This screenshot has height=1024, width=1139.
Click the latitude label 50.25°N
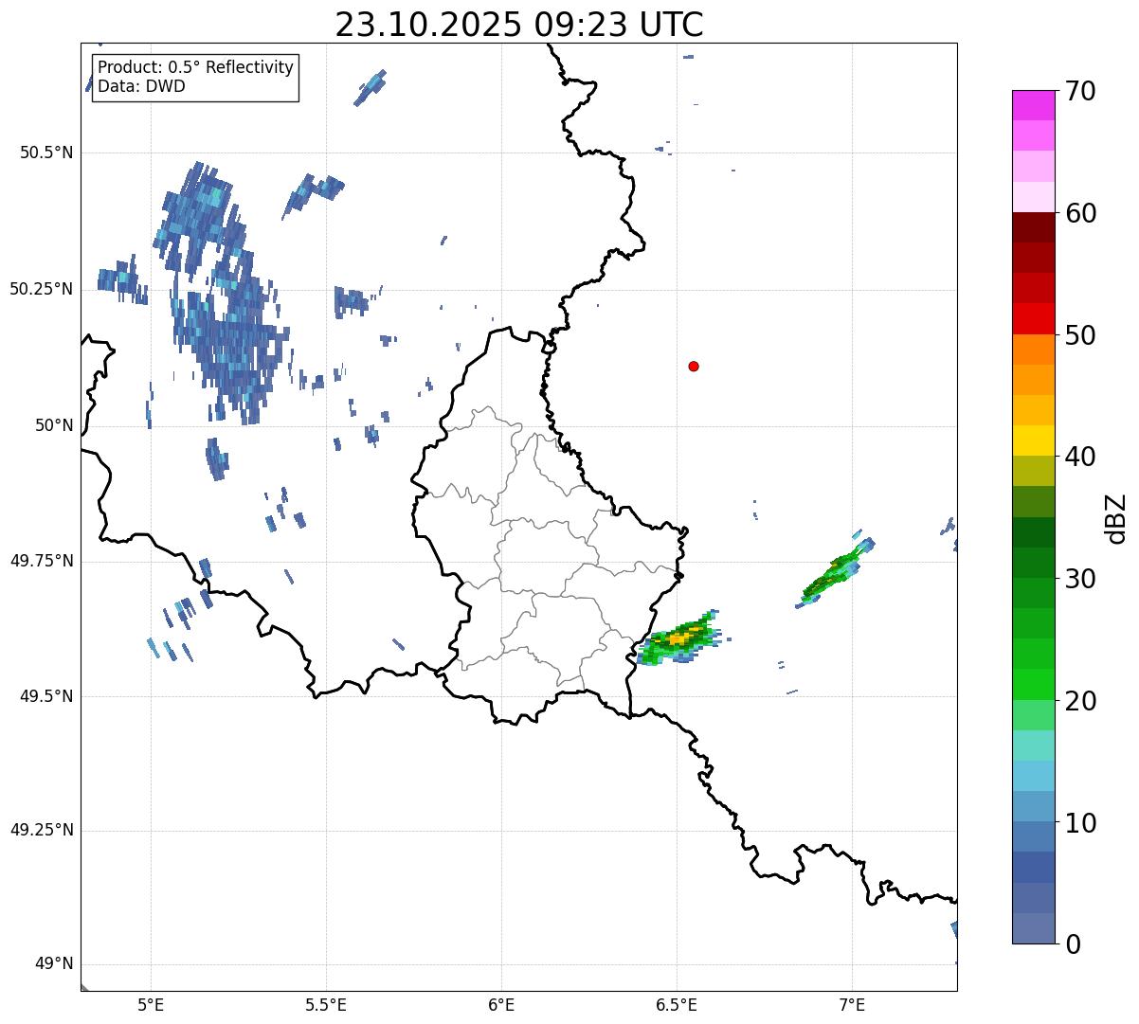42,289
